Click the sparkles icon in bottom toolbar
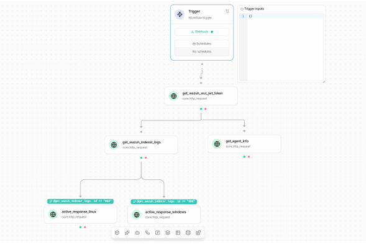Screen dimensions: 366x250 (127, 233)
